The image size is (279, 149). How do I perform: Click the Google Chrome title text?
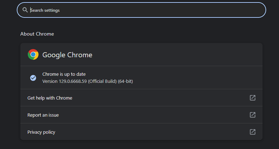pyautogui.click(x=67, y=55)
